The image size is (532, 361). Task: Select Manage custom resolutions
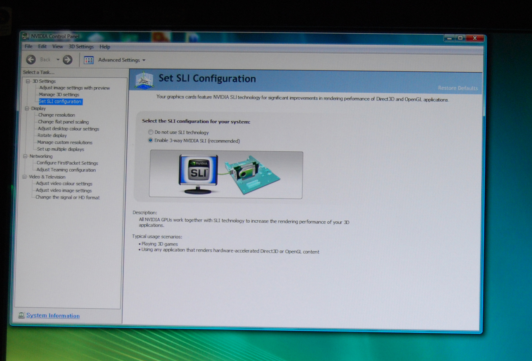coord(65,142)
